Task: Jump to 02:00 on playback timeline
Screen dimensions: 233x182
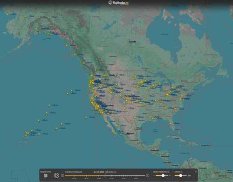Action: 136,178
